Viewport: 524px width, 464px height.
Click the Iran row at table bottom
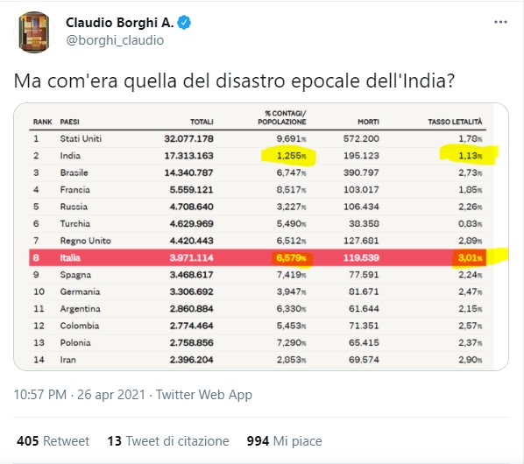point(258,360)
